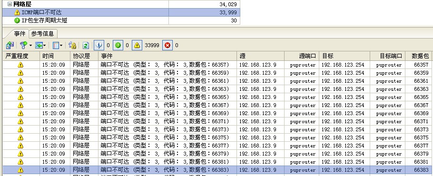Click the warning icon in row for packet 66375

click(x=20, y=137)
